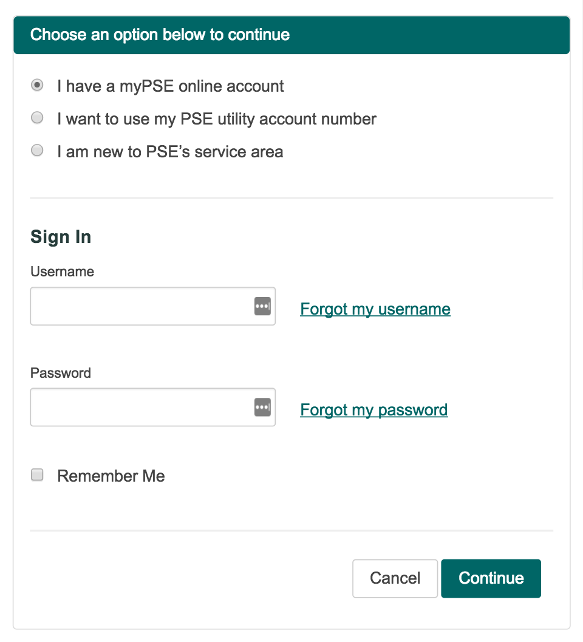
Task: Click the "I am new to PSE's service area" text
Action: click(x=170, y=151)
